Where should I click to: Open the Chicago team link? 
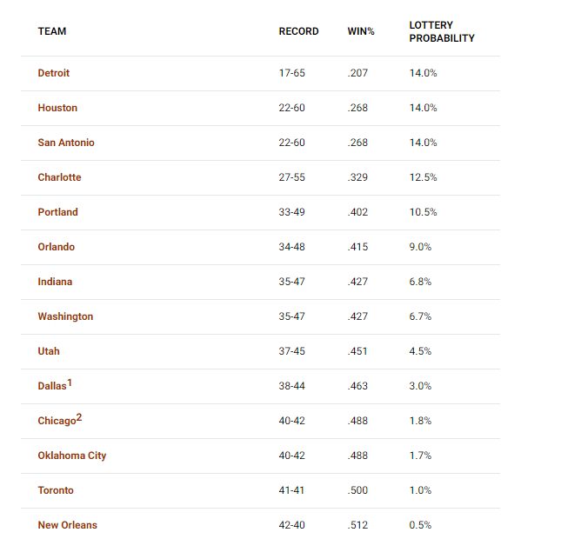coord(57,421)
